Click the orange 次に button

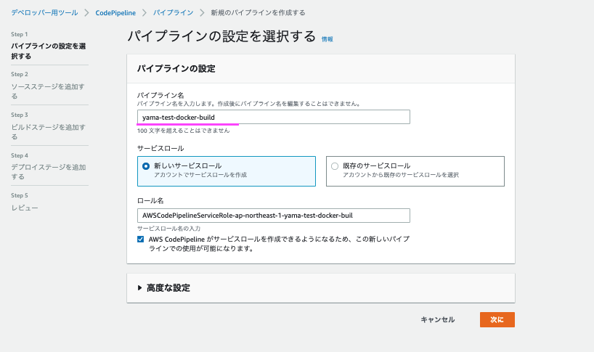(x=497, y=319)
